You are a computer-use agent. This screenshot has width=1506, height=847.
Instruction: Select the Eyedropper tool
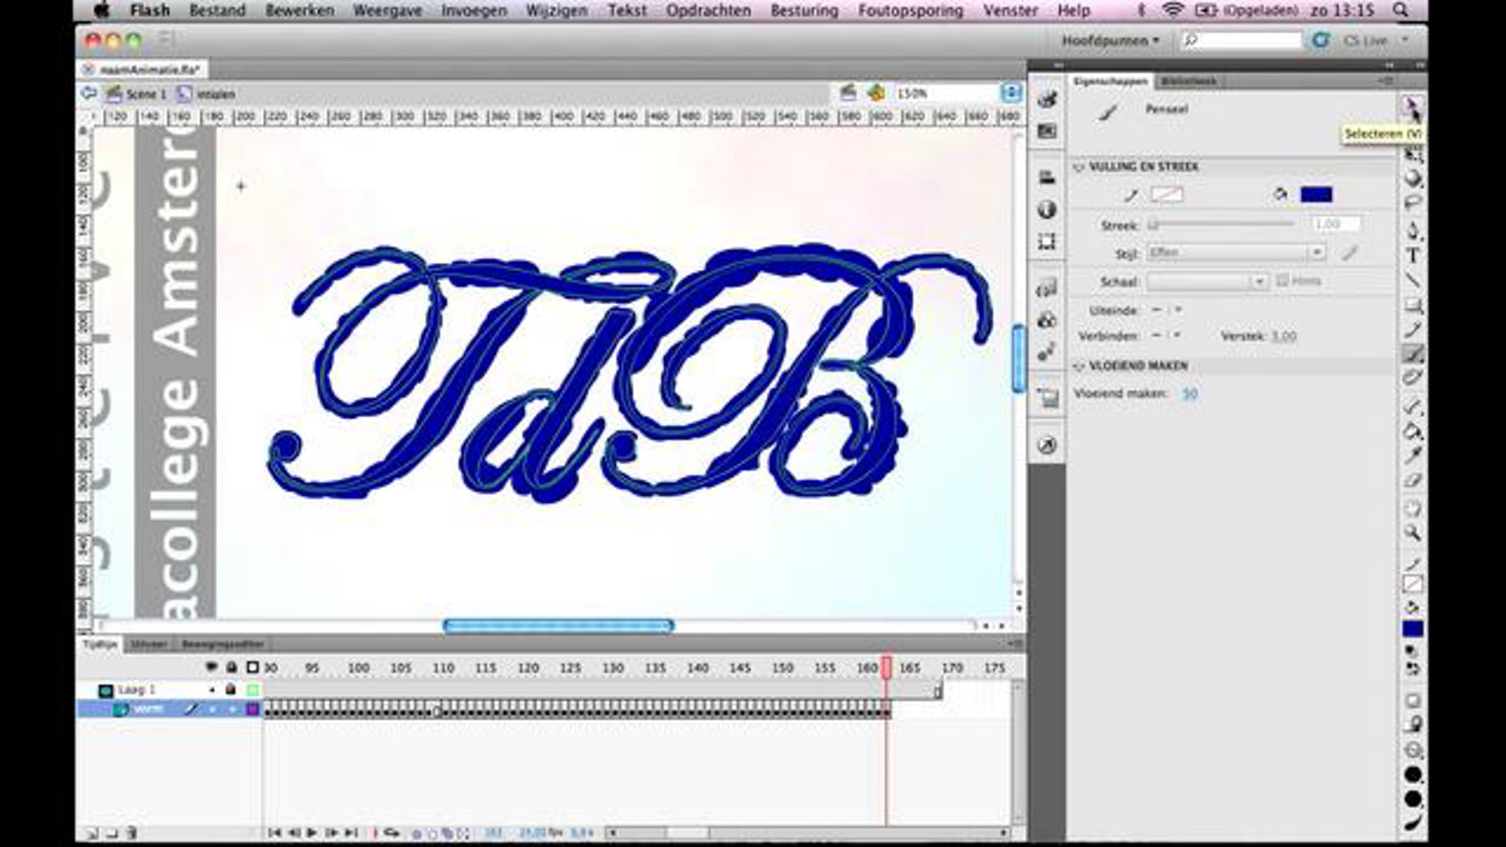[x=1413, y=455]
